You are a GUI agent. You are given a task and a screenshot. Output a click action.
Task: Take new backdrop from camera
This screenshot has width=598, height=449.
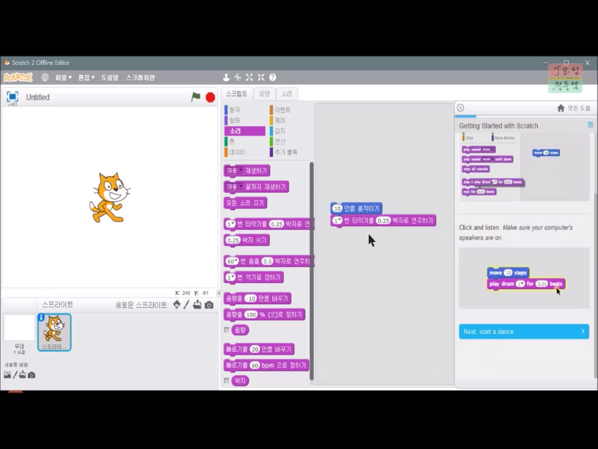(x=32, y=375)
